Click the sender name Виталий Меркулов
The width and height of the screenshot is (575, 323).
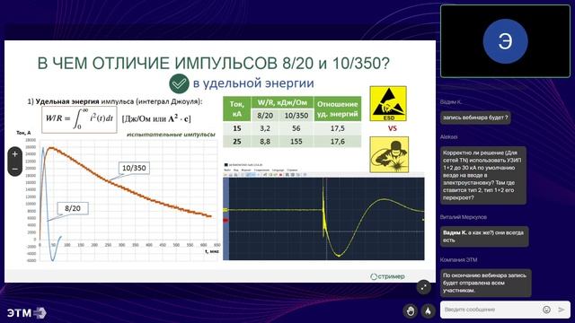(x=464, y=217)
